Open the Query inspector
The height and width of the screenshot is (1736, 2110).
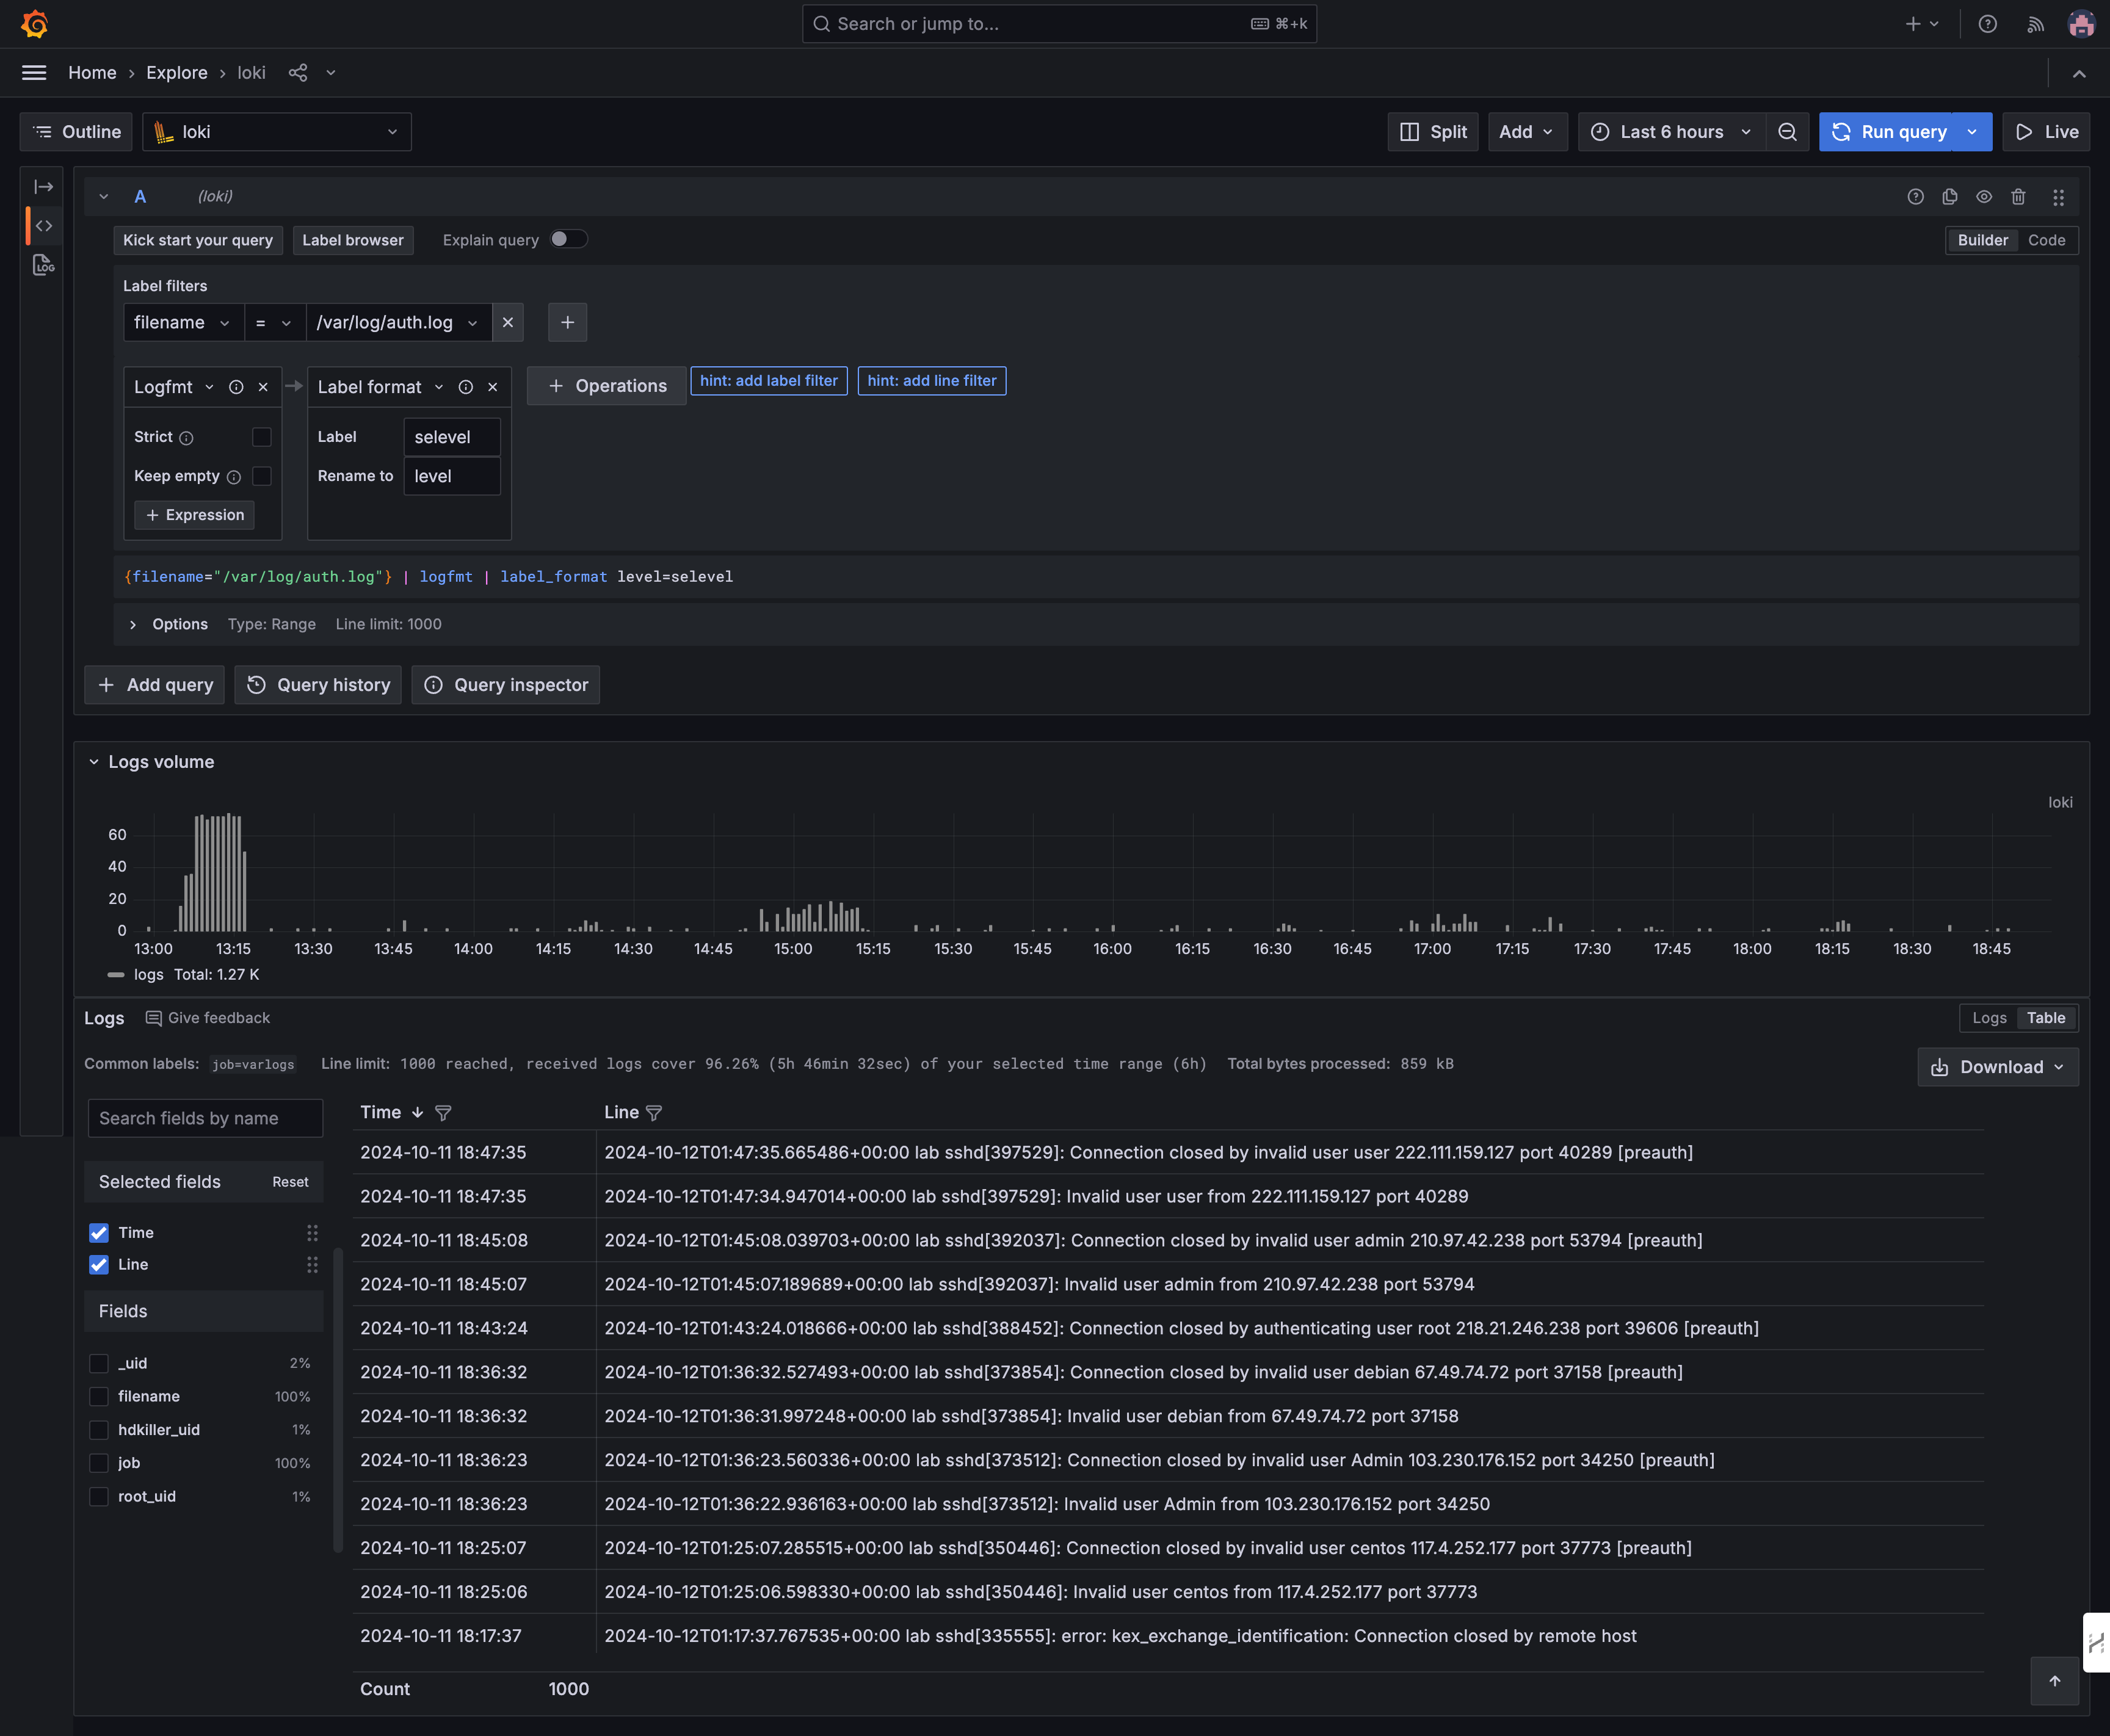tap(506, 685)
